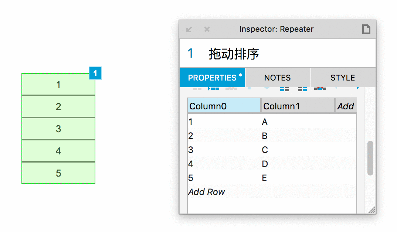Click the dataset cell with value 5
This screenshot has height=232, width=397.
[x=191, y=178]
